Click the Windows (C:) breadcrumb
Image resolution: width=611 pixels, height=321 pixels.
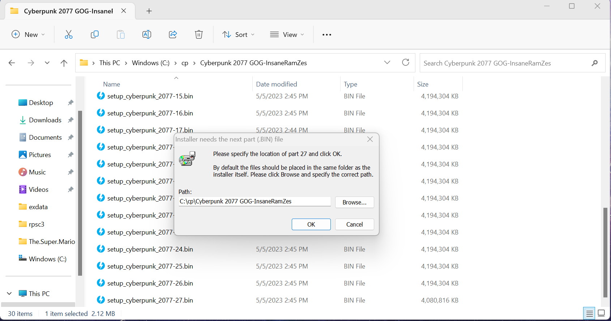click(150, 63)
